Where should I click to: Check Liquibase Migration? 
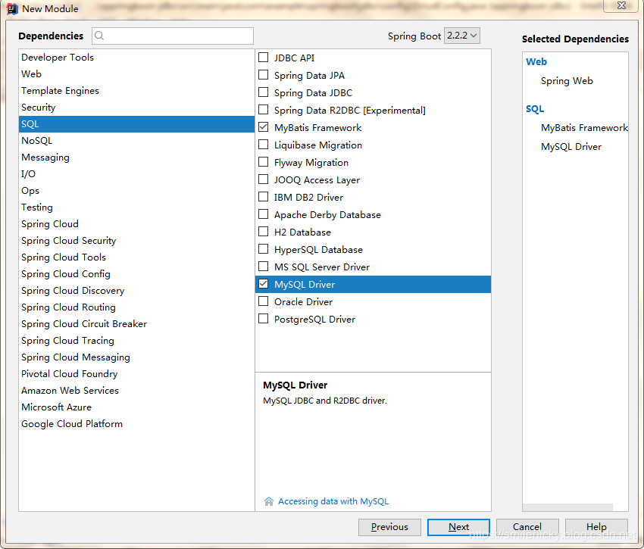tap(263, 145)
